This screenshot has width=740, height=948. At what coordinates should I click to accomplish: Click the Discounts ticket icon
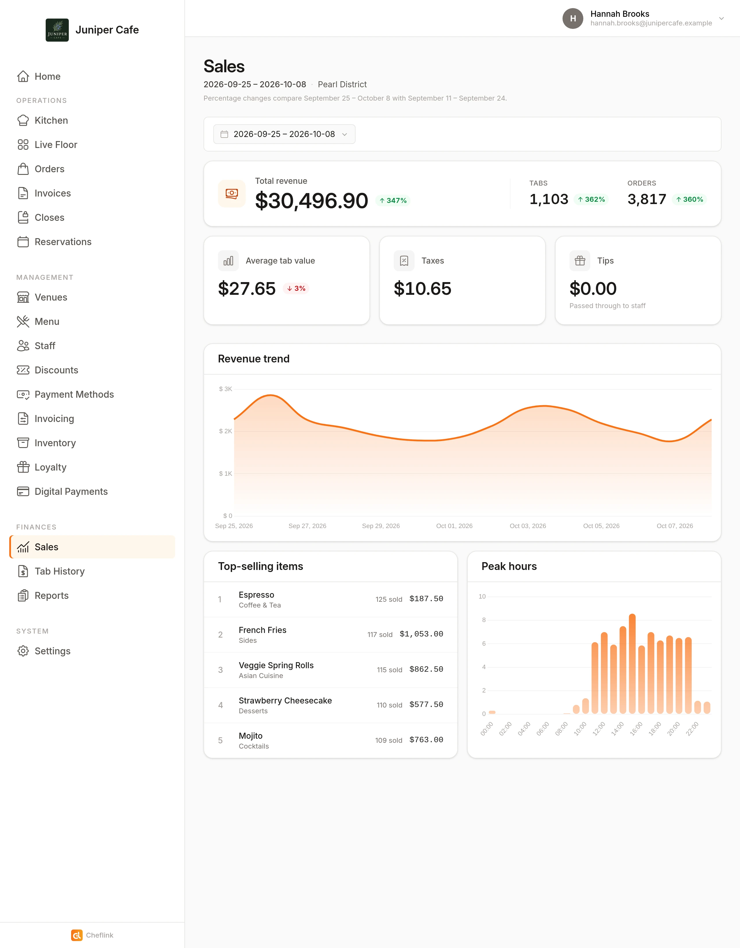(23, 370)
